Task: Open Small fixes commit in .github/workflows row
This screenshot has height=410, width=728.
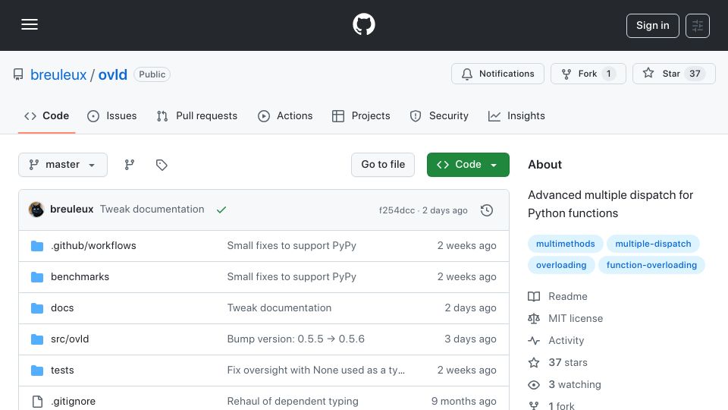Action: (291, 245)
